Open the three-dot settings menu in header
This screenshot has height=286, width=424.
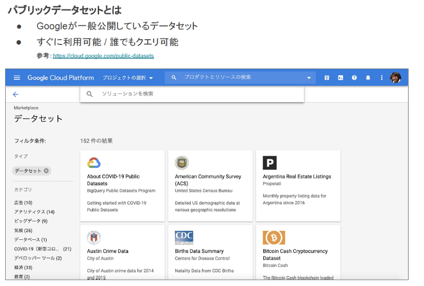point(381,78)
